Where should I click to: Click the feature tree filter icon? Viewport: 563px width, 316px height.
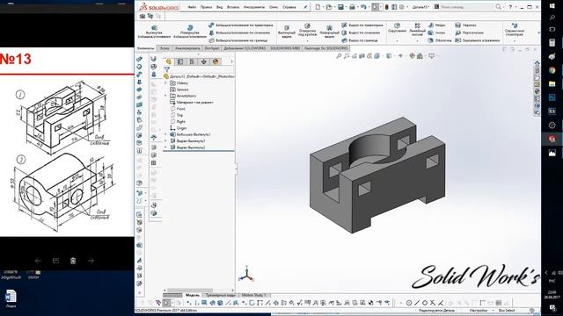point(166,69)
